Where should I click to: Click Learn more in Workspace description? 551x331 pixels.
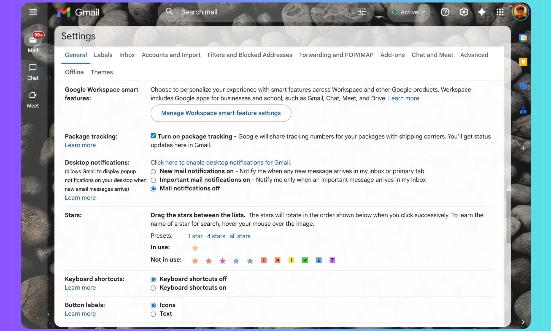click(404, 98)
